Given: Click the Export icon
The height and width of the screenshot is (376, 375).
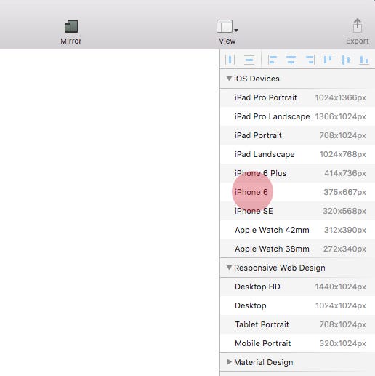Looking at the screenshot, I should 358,25.
